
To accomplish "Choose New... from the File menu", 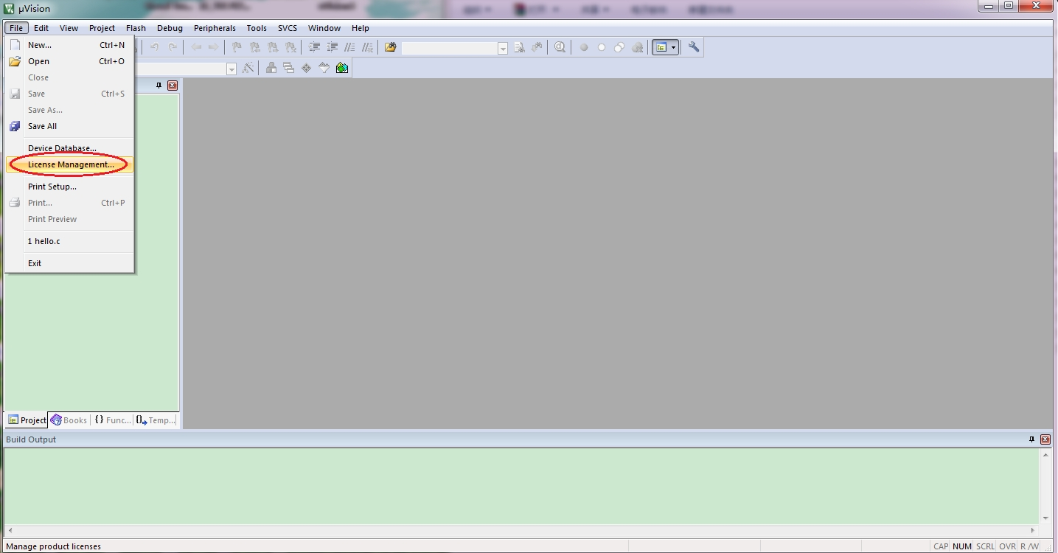I will pyautogui.click(x=69, y=45).
